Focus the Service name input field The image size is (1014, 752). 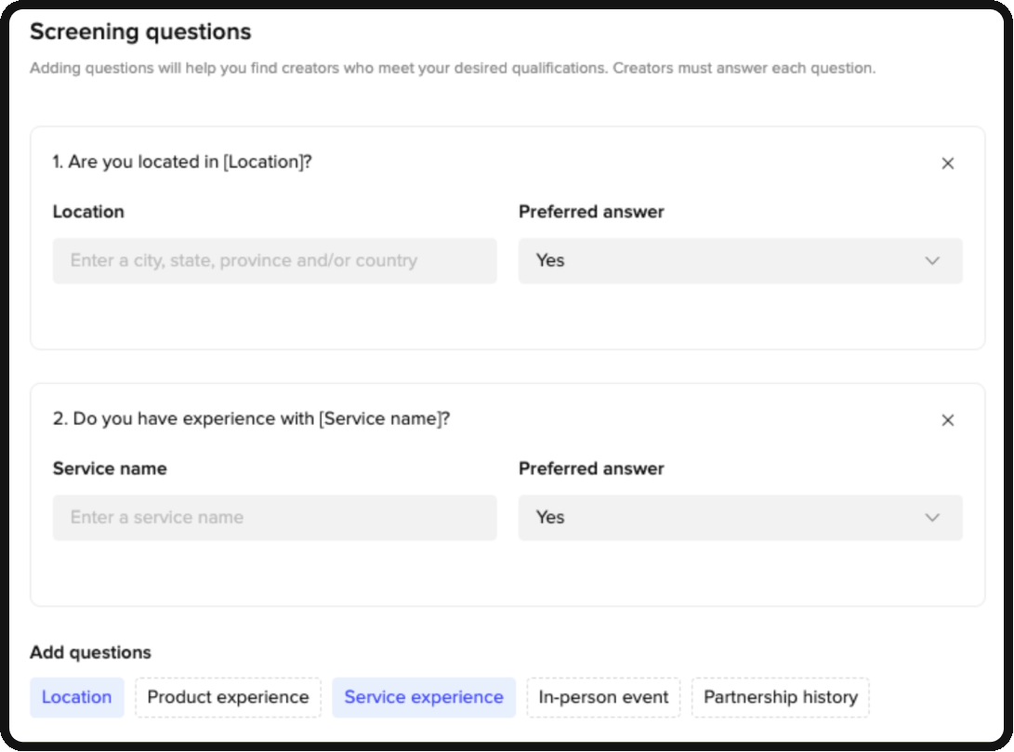point(275,517)
